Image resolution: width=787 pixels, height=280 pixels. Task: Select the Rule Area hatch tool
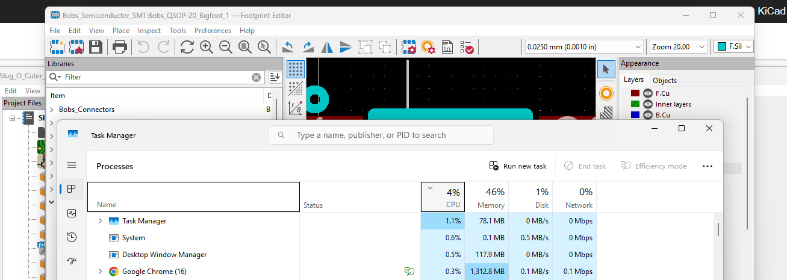606,112
